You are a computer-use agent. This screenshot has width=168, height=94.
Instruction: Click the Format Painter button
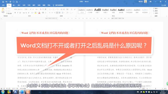click(9, 13)
